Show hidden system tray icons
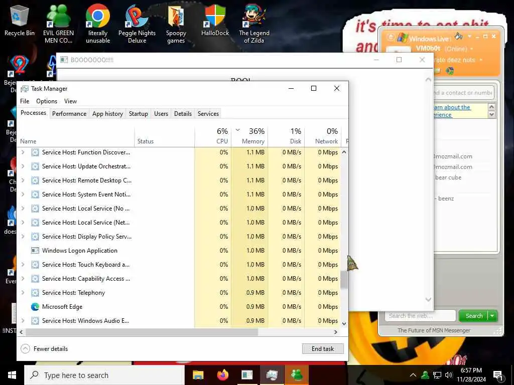The height and width of the screenshot is (385, 514). [x=413, y=375]
